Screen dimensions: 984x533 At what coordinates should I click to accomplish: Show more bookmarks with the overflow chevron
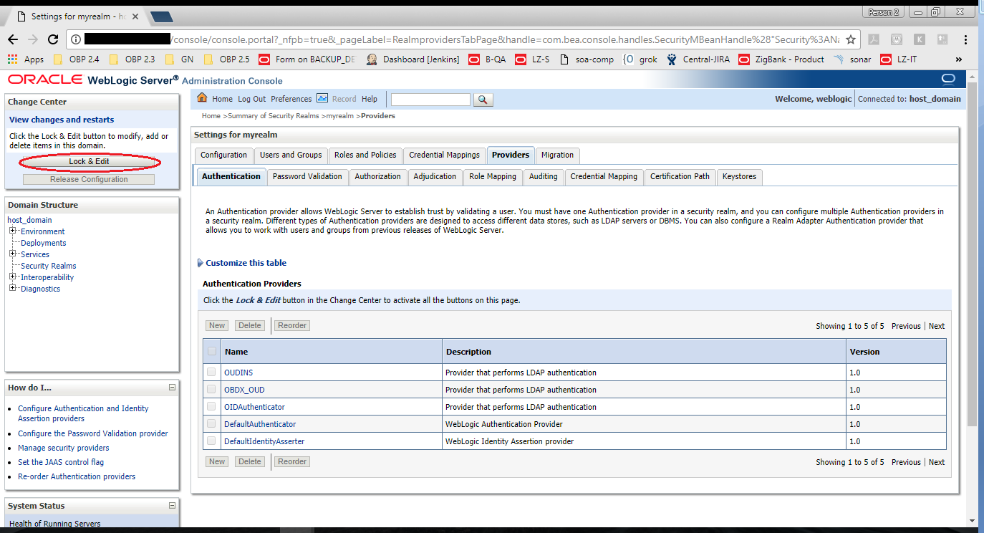[x=959, y=59]
